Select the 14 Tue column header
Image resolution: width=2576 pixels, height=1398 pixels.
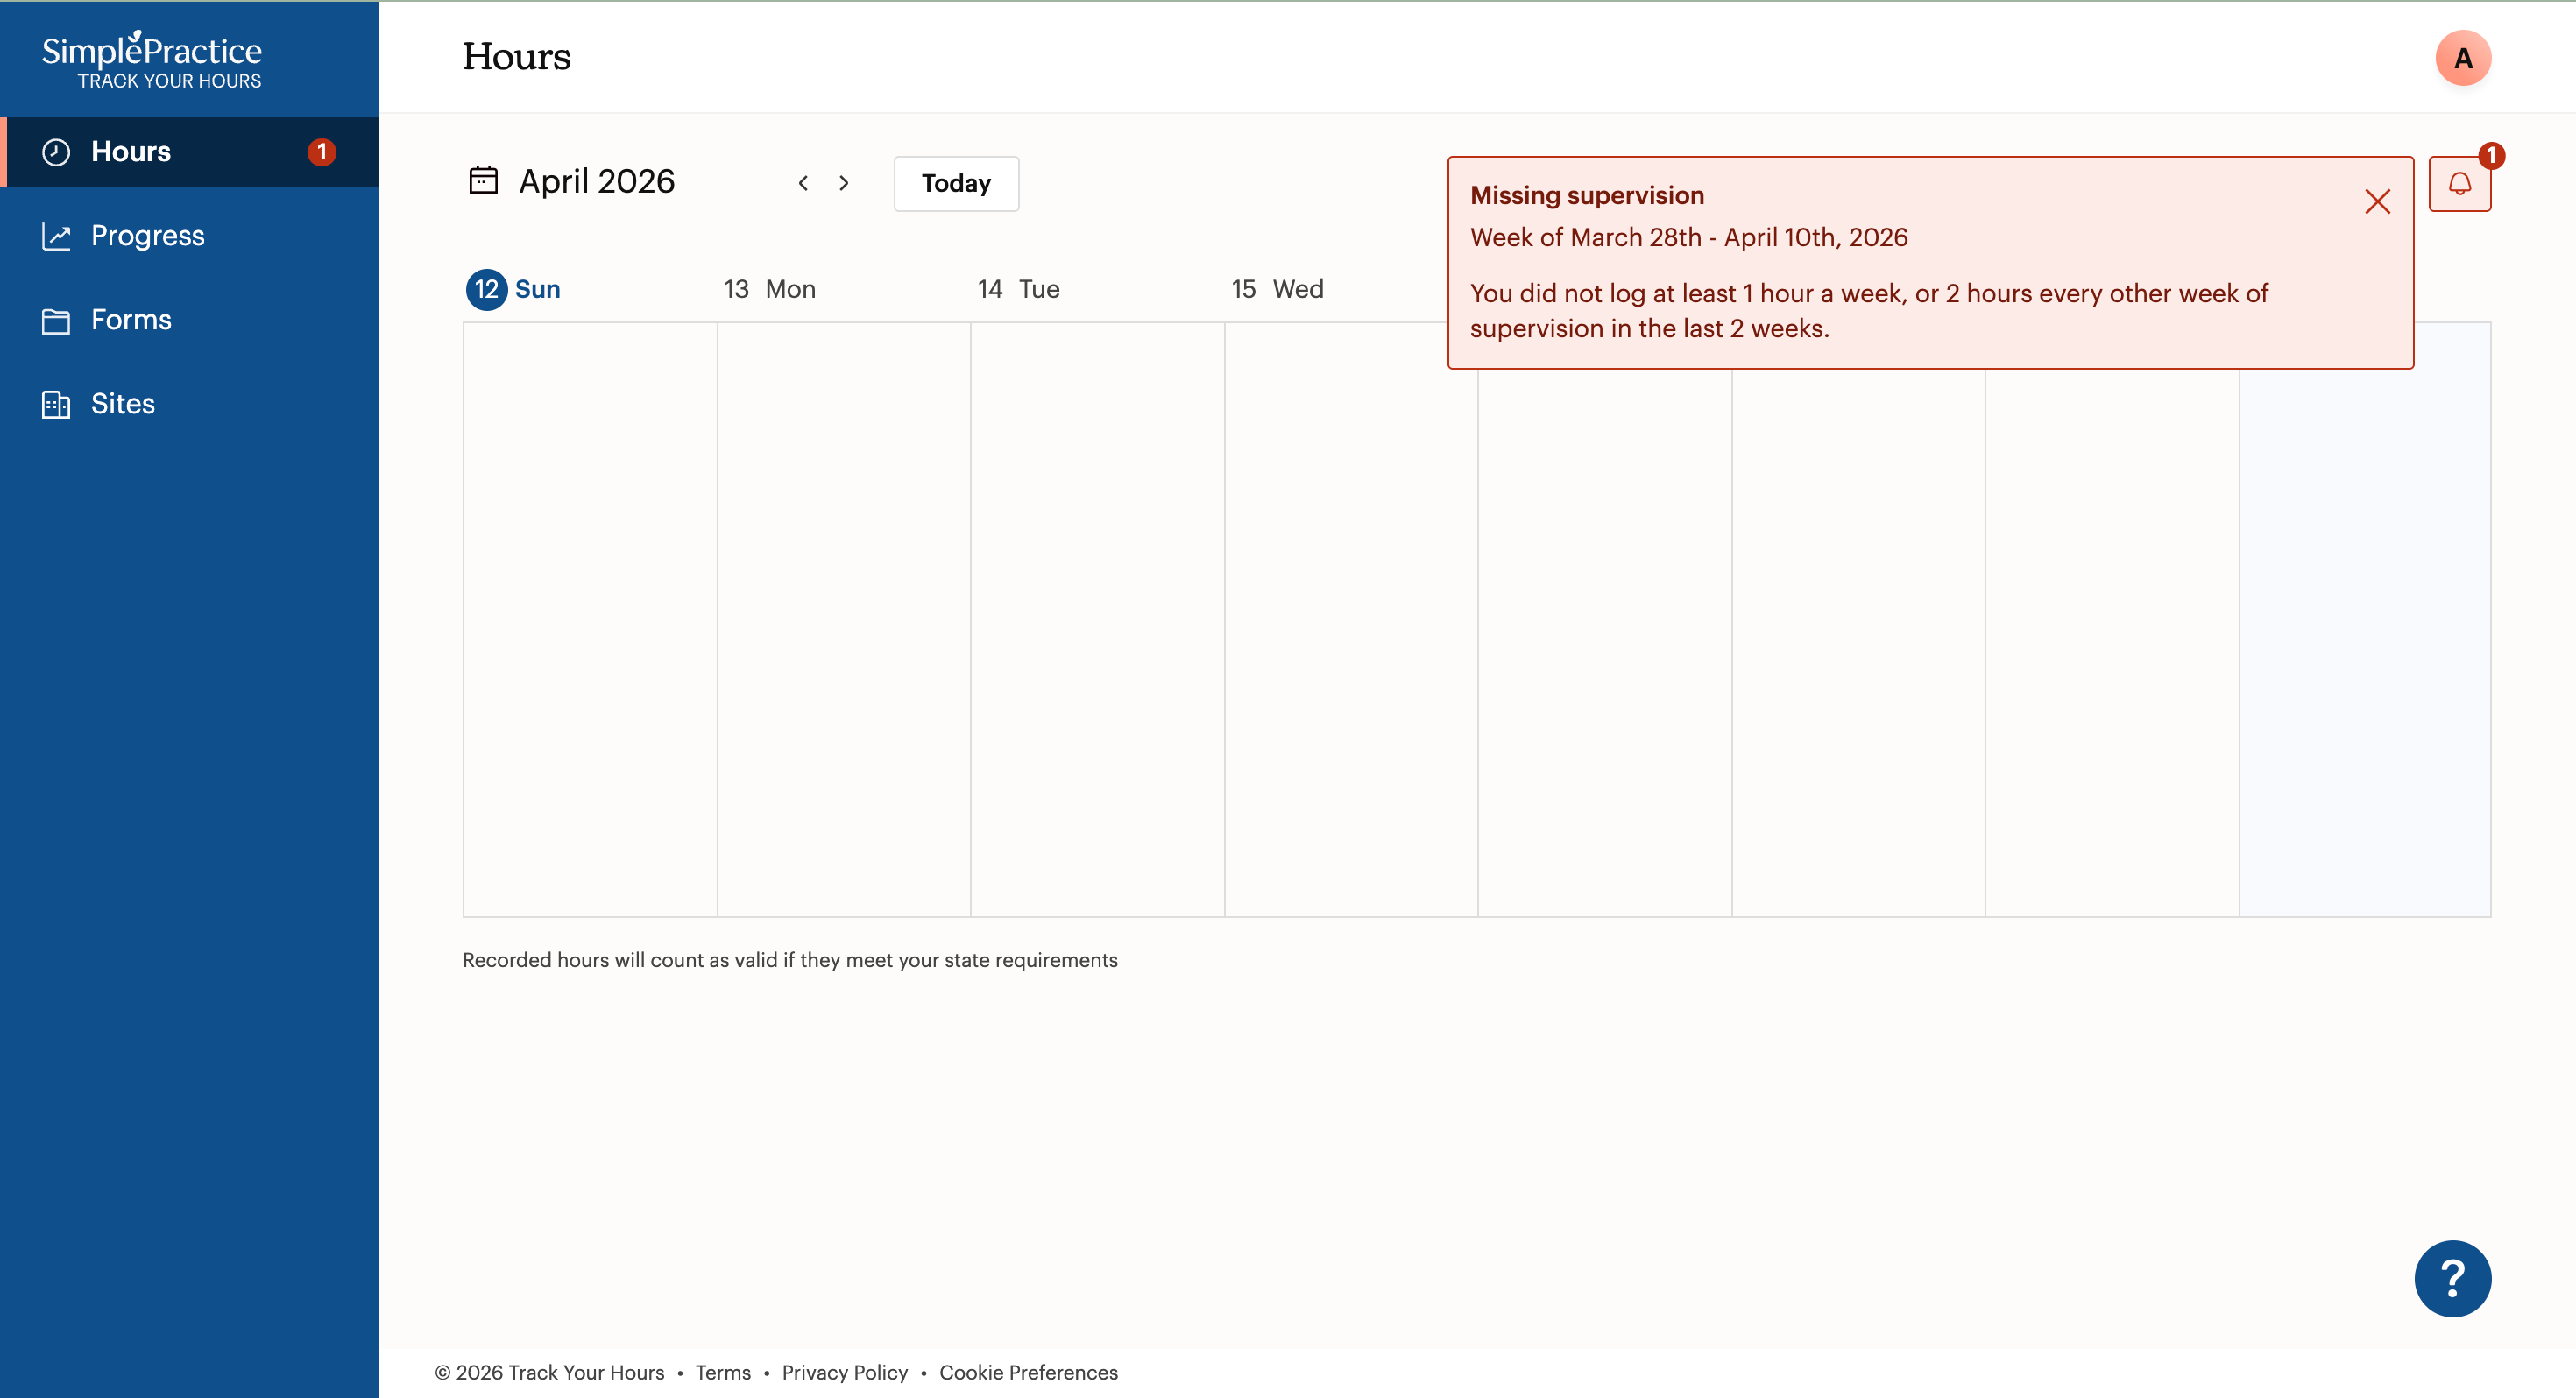pyautogui.click(x=1018, y=289)
